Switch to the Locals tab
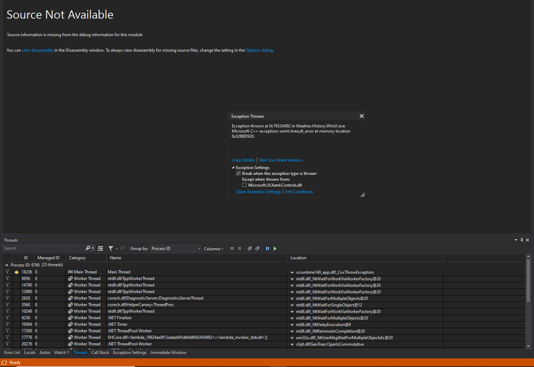This screenshot has width=534, height=367. pos(30,353)
